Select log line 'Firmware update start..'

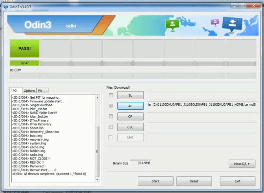(x=38, y=102)
